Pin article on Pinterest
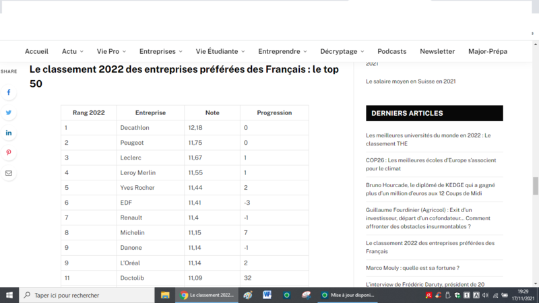The height and width of the screenshot is (303, 539). point(9,153)
